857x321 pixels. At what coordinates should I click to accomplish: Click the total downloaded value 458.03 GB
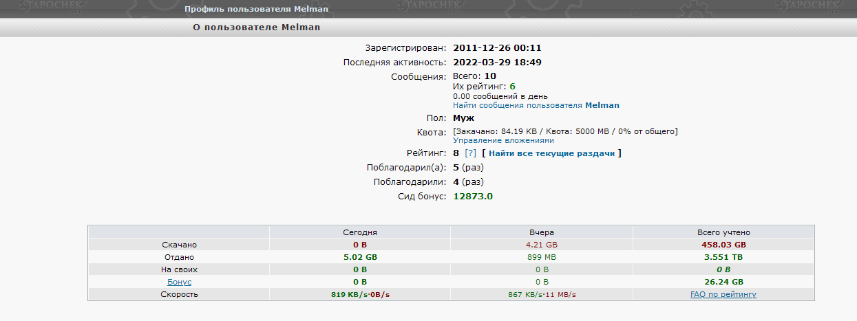723,245
